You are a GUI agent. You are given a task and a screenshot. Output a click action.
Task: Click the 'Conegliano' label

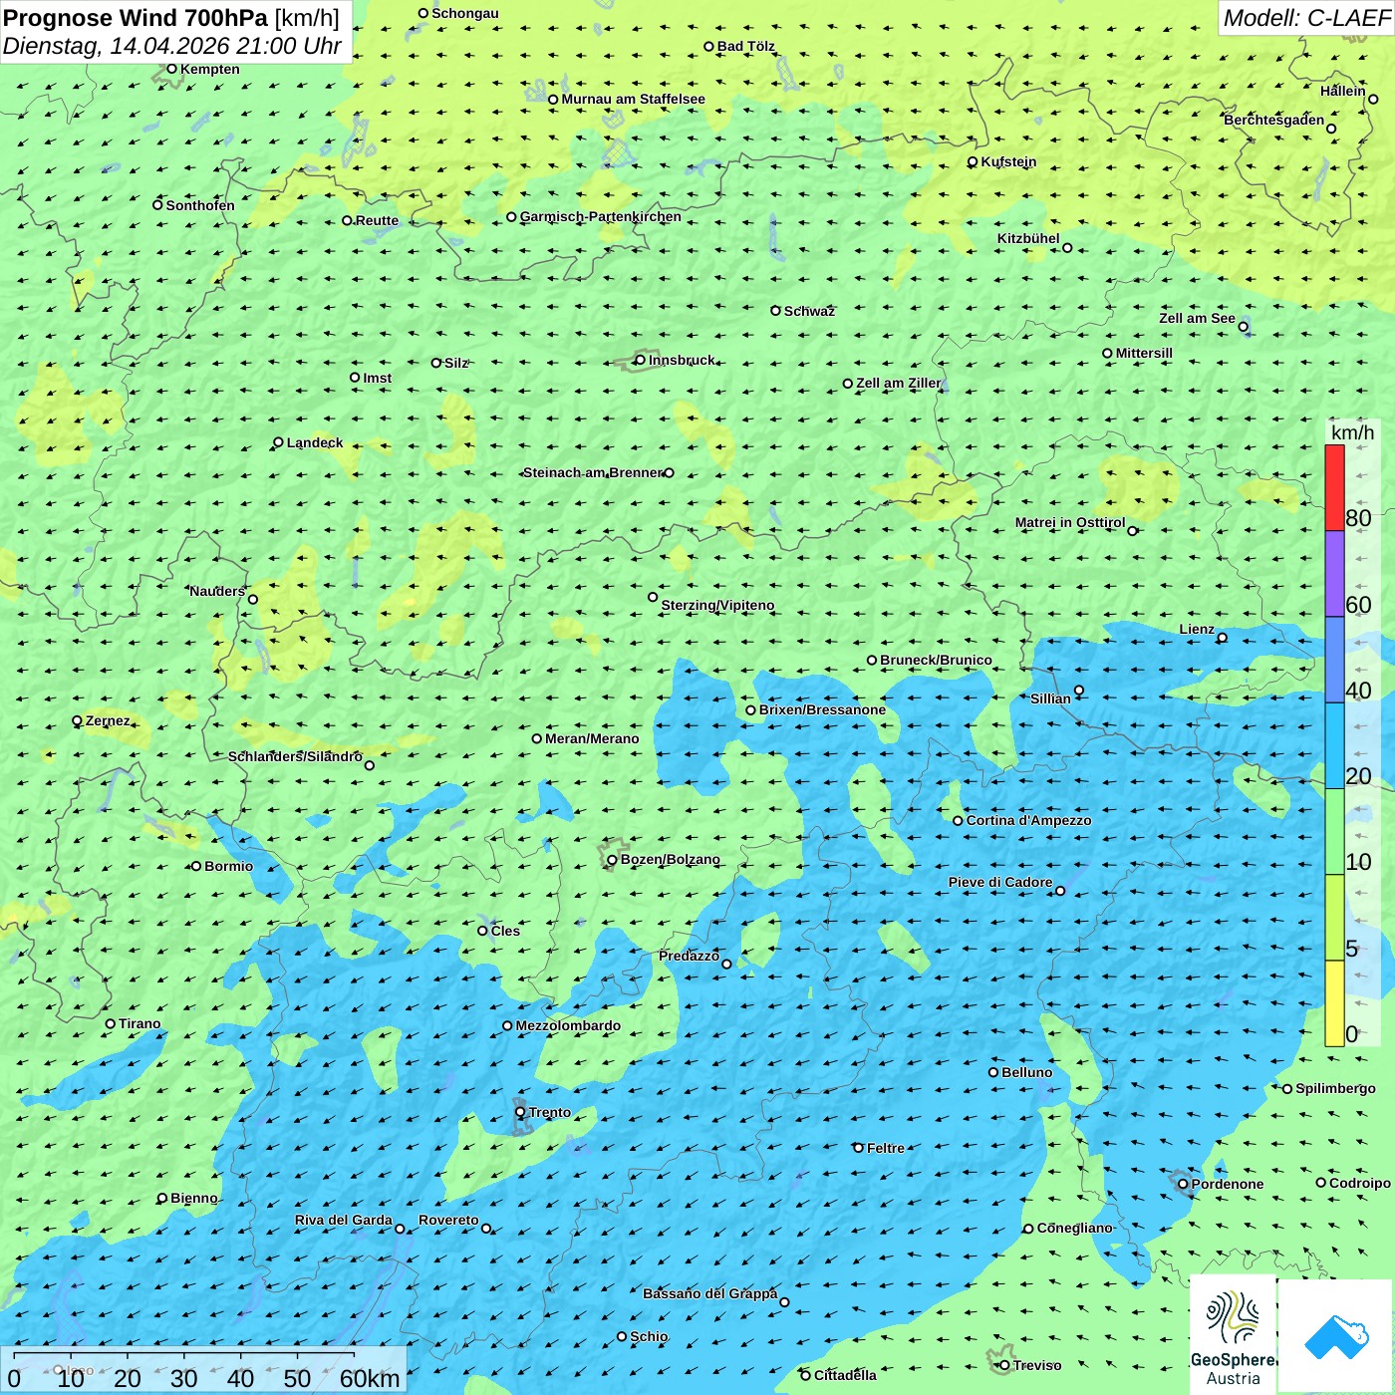1074,1228
